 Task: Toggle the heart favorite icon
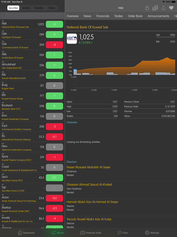point(171,8)
